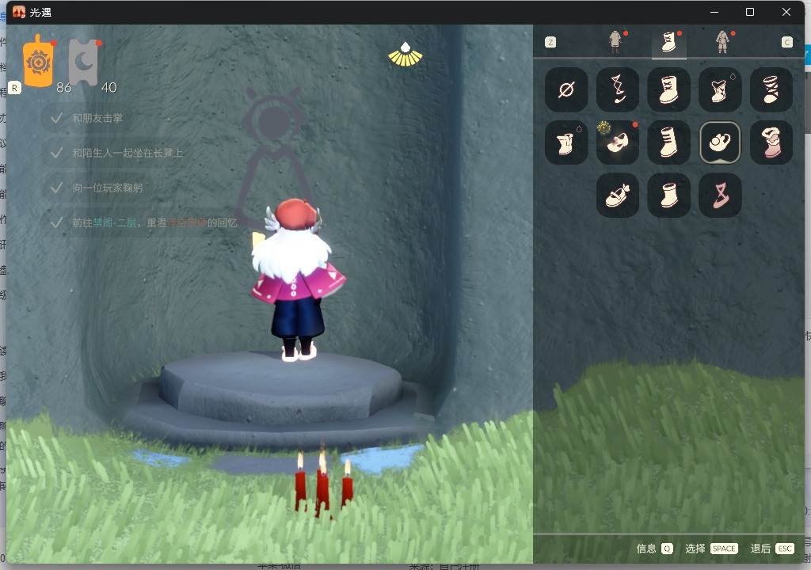Click the R key badge by the candle
The width and height of the screenshot is (811, 570).
click(x=14, y=88)
